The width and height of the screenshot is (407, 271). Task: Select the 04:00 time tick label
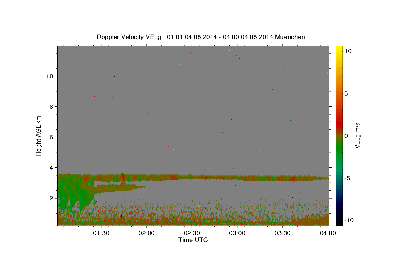pos(328,233)
